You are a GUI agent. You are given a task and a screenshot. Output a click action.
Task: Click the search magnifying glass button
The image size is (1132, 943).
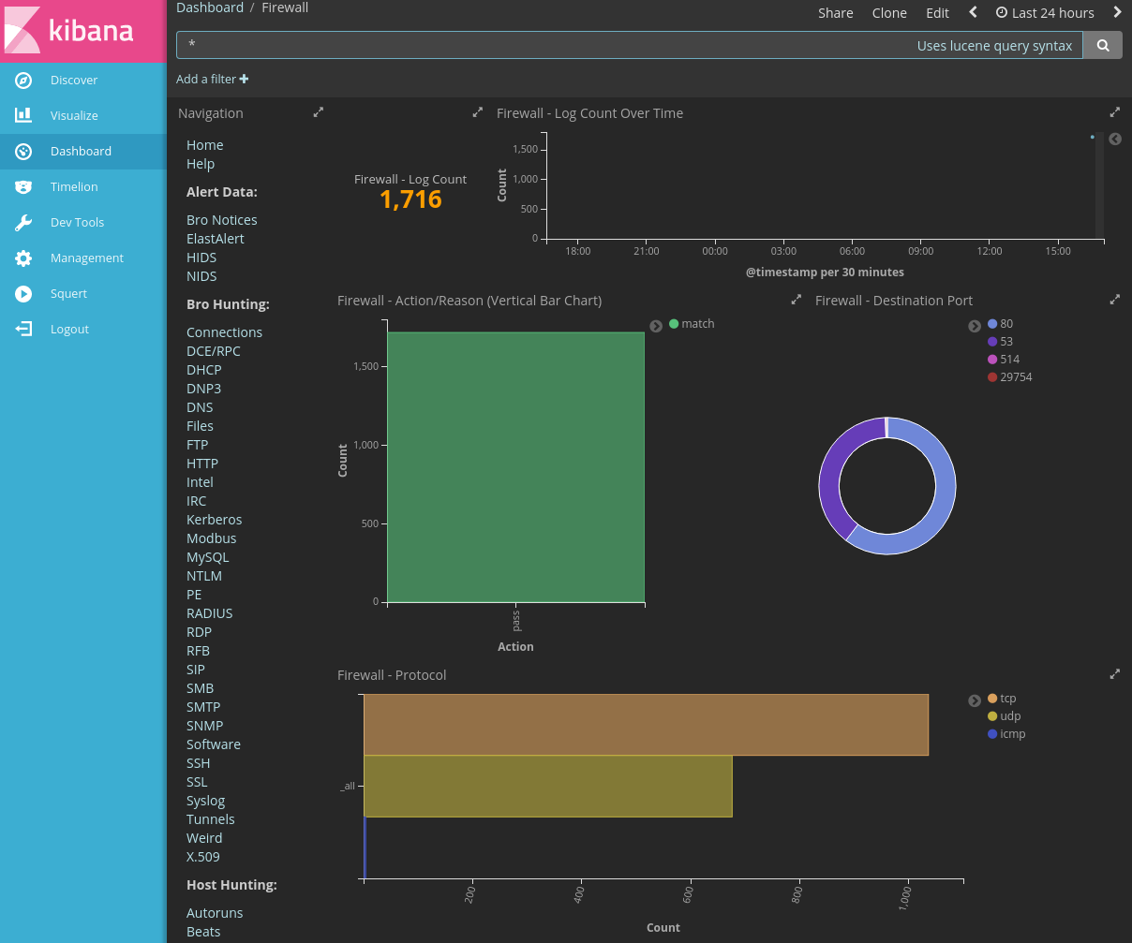point(1102,44)
